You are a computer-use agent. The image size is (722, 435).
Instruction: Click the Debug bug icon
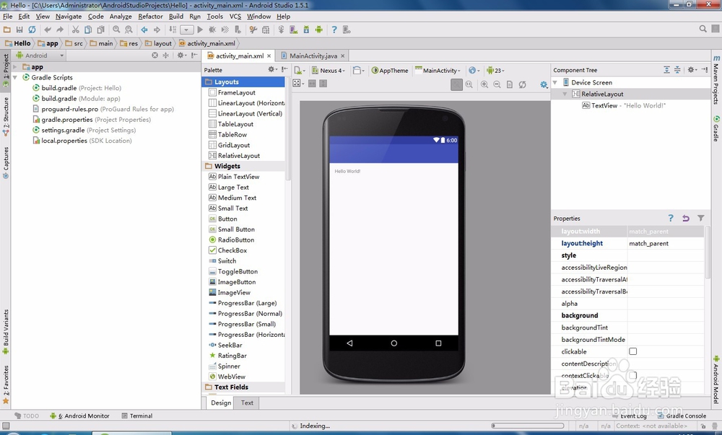coord(212,30)
